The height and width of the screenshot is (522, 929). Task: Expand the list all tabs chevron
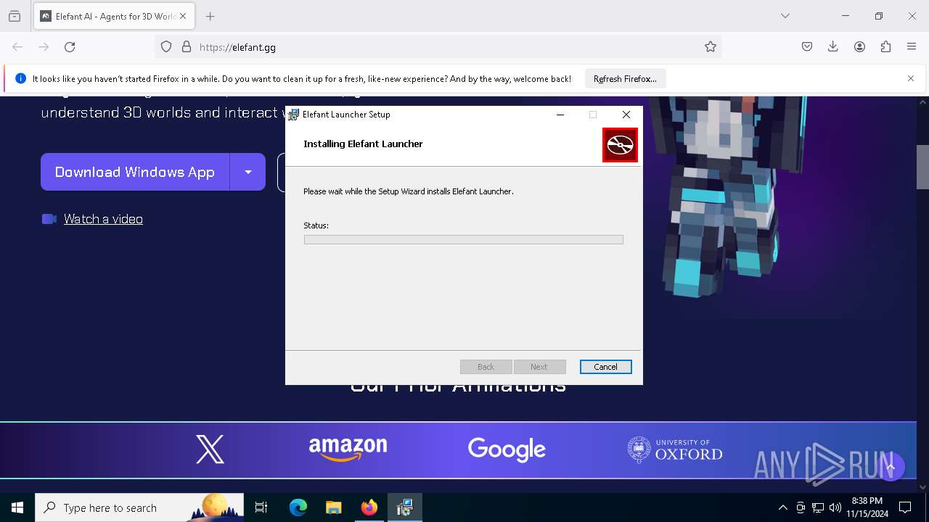coord(785,16)
